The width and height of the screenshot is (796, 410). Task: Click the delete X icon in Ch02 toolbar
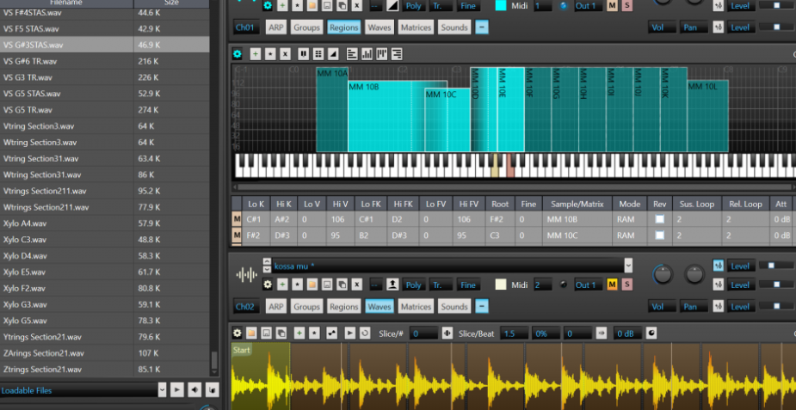pos(356,285)
